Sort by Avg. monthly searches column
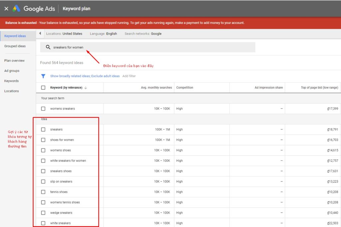341x227 pixels. pyautogui.click(x=157, y=88)
